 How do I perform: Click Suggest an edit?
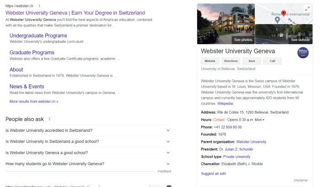click(x=213, y=174)
